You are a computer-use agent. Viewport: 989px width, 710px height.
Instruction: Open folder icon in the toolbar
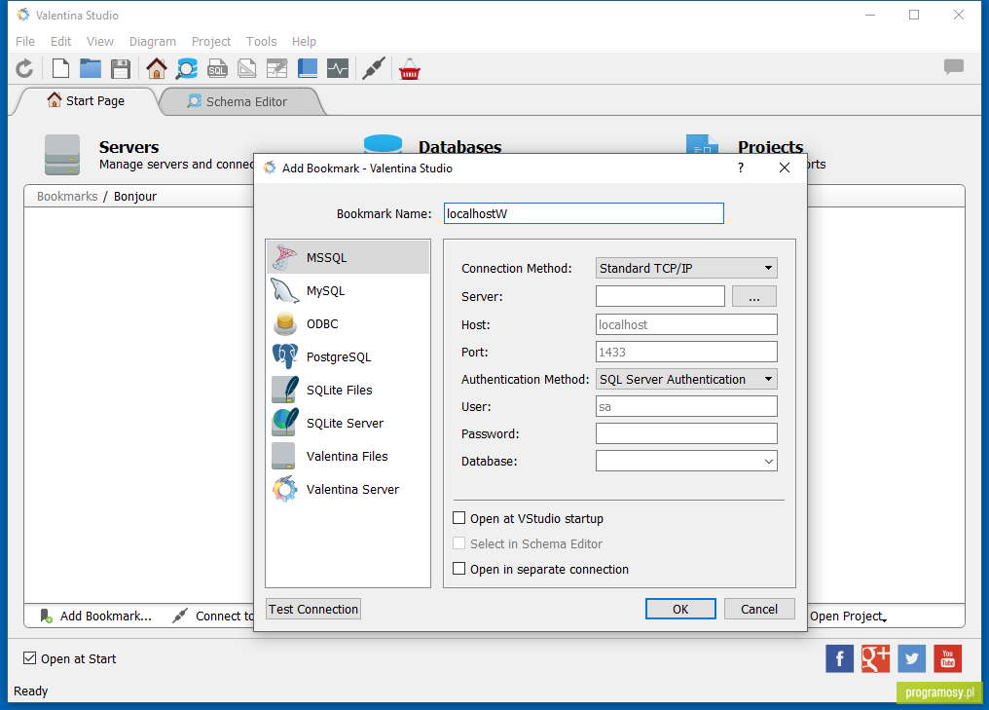[x=91, y=69]
